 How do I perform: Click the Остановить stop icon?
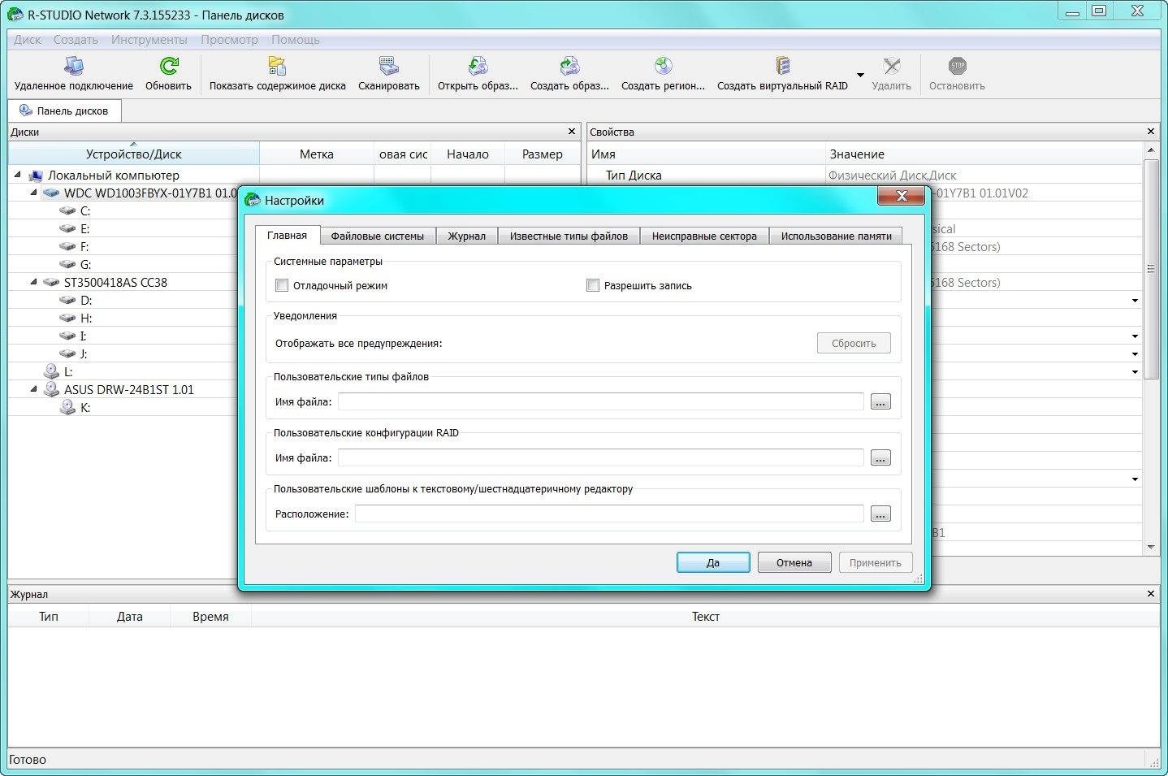957,66
